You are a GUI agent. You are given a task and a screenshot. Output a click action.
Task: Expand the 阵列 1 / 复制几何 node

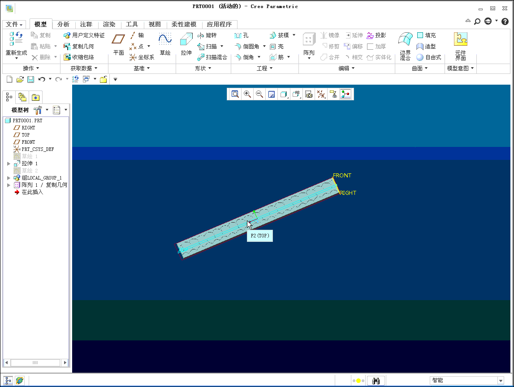(x=9, y=185)
